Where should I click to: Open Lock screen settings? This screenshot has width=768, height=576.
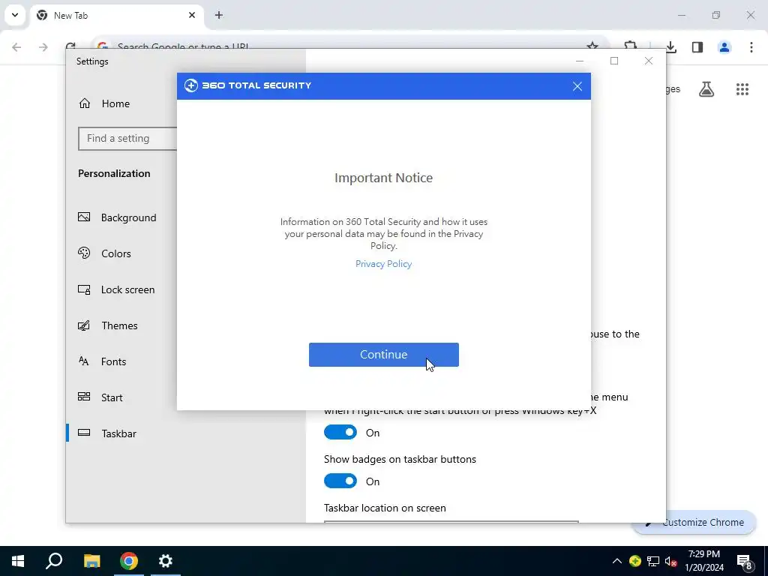point(127,289)
